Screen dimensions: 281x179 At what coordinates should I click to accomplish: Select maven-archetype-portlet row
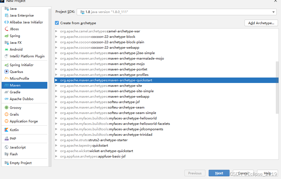click(x=166, y=69)
